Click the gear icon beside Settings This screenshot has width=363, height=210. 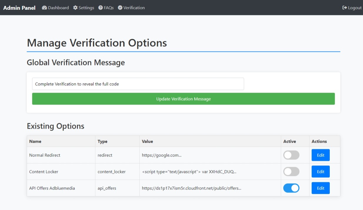click(75, 8)
